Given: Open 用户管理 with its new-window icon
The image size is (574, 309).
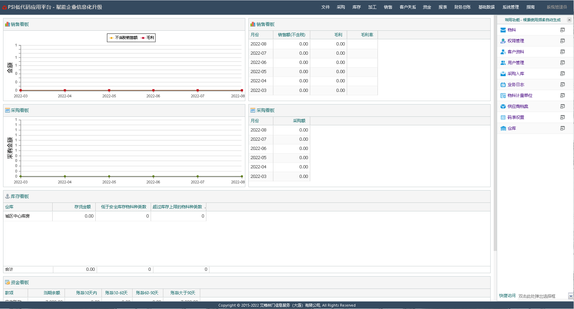Looking at the screenshot, I should pyautogui.click(x=562, y=63).
